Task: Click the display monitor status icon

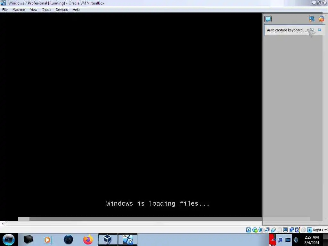Action: (285, 230)
